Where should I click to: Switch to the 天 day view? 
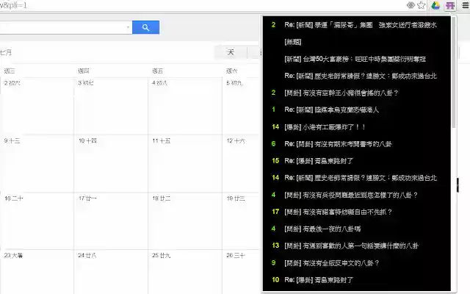231,52
